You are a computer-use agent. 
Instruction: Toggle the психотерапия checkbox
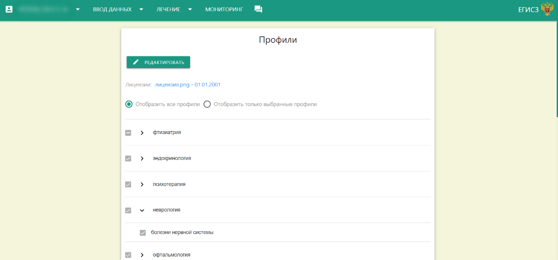point(128,184)
